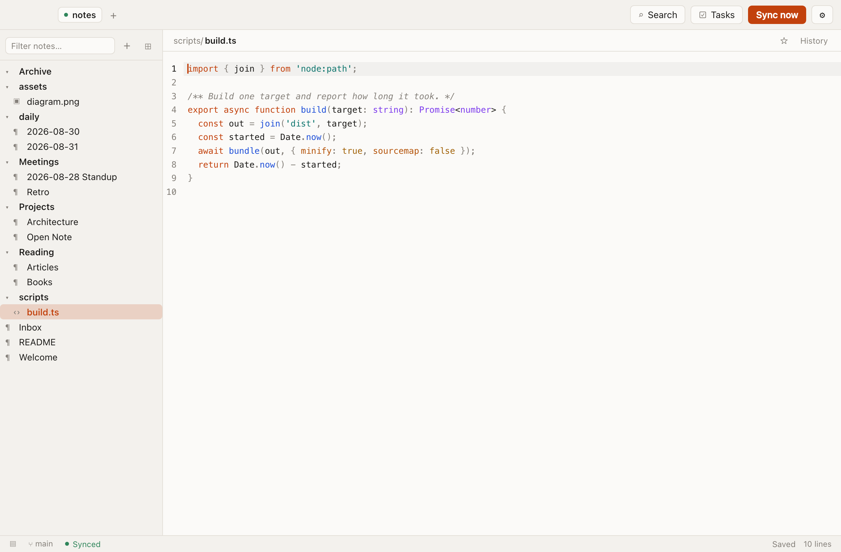The image size is (841, 552).
Task: Click the paragraph icon next to Books
Action: click(15, 282)
